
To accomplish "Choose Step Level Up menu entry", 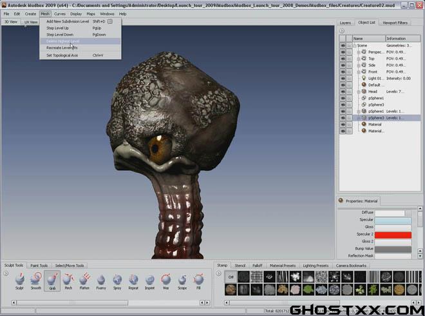I will (x=80, y=28).
